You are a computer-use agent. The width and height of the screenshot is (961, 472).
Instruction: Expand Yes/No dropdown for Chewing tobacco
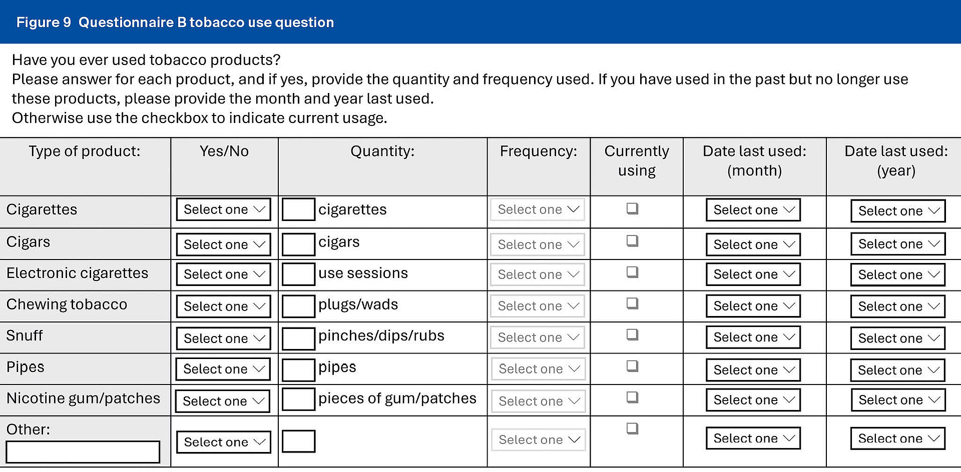(223, 306)
